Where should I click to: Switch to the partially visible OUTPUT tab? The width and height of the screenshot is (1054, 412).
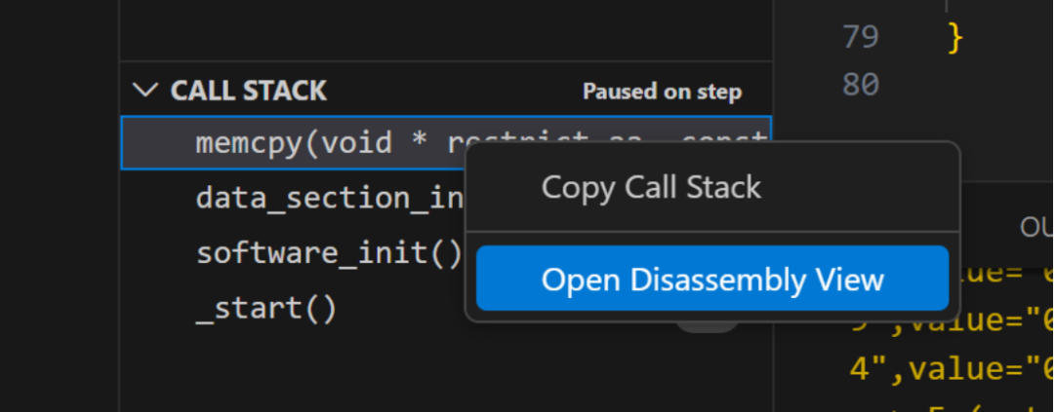tap(1035, 228)
